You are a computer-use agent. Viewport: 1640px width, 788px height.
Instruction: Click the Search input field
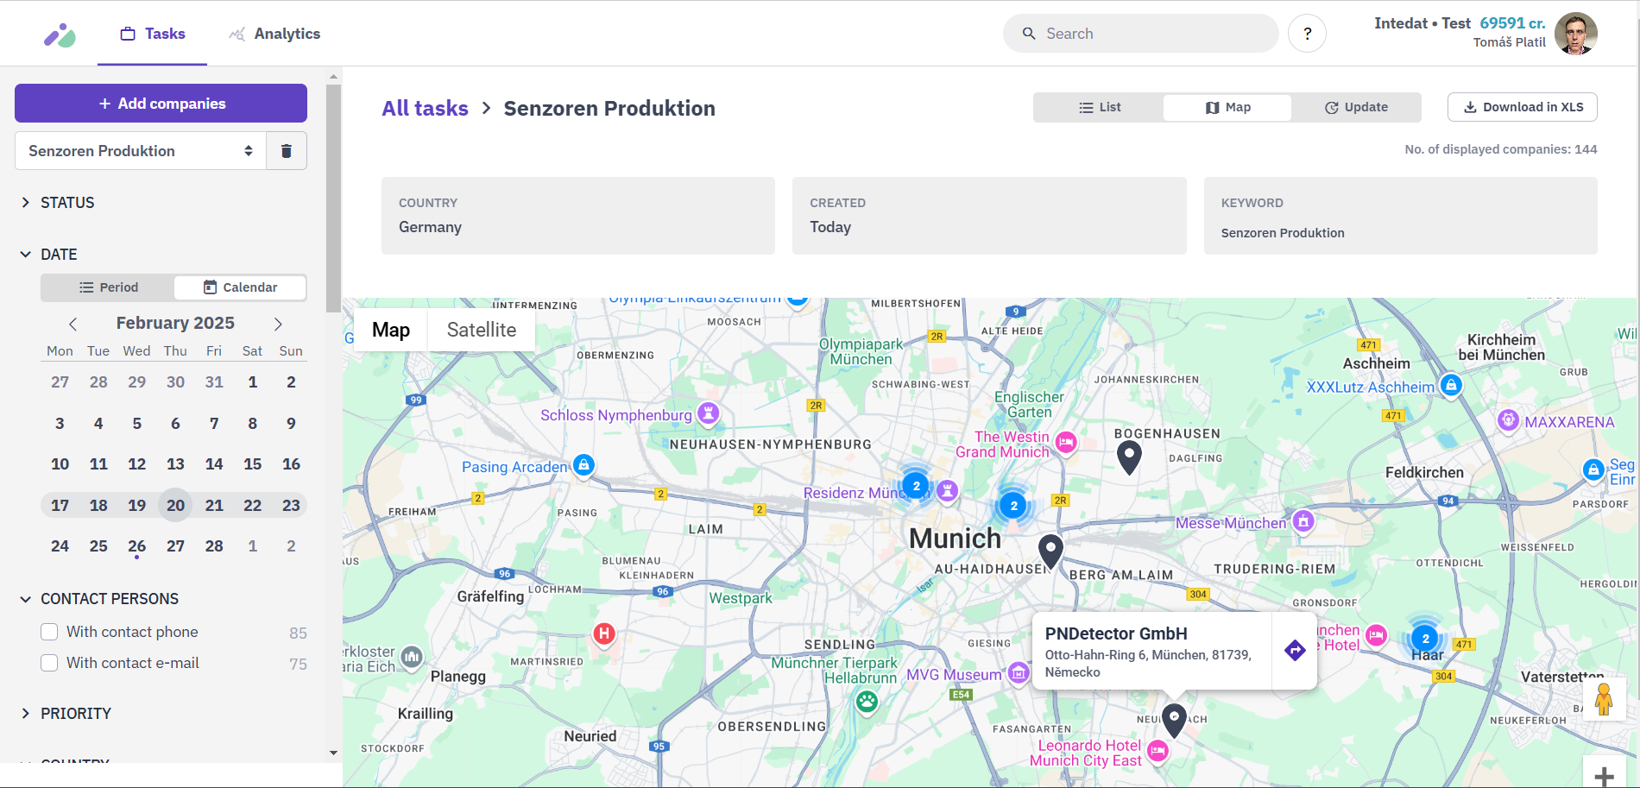pyautogui.click(x=1140, y=34)
